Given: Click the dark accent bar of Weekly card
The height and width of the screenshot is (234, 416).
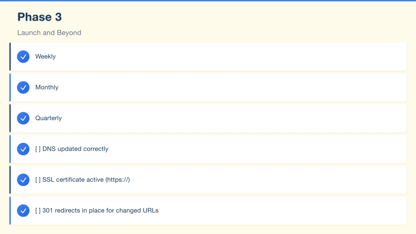Looking at the screenshot, I should pos(10,57).
